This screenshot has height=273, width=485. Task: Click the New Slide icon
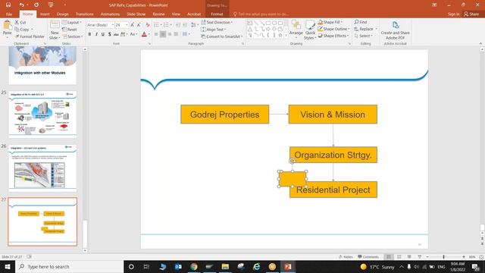click(x=55, y=25)
